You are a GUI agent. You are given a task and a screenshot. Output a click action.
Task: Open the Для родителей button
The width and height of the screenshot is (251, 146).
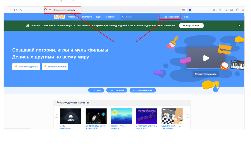click(117, 90)
